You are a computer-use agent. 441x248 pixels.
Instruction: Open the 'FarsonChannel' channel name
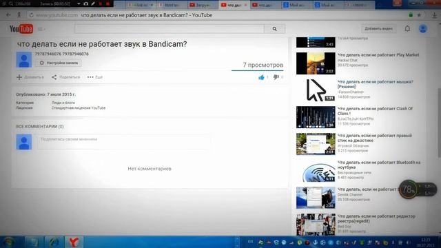[351, 92]
